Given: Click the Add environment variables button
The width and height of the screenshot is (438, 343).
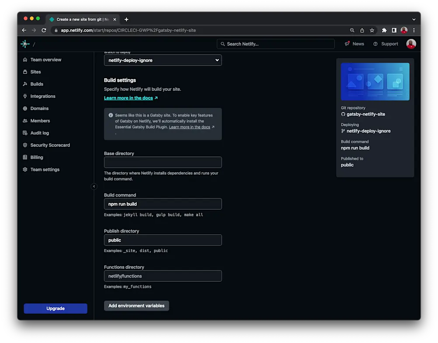Looking at the screenshot, I should pyautogui.click(x=136, y=305).
